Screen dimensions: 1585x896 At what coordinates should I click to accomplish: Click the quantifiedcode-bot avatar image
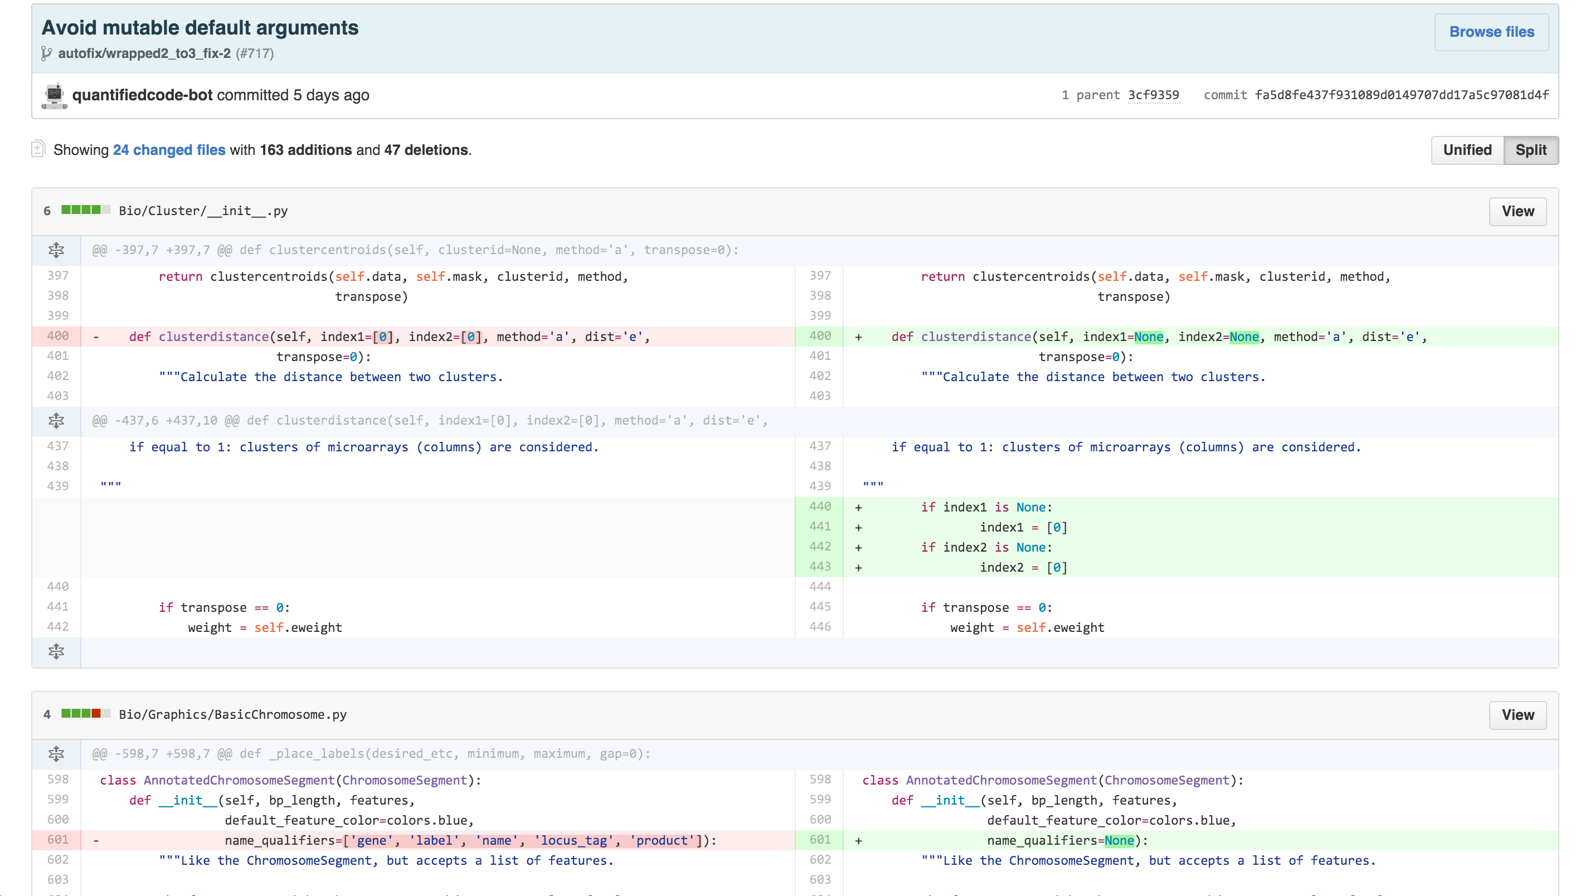tap(55, 95)
